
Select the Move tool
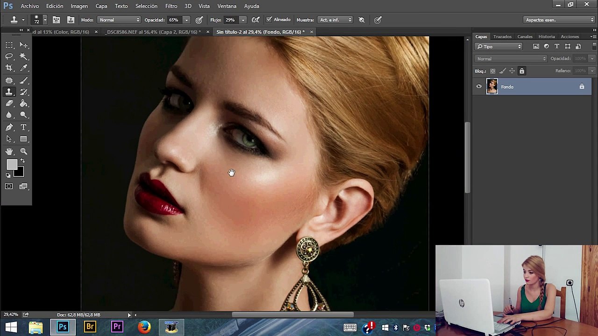point(24,45)
